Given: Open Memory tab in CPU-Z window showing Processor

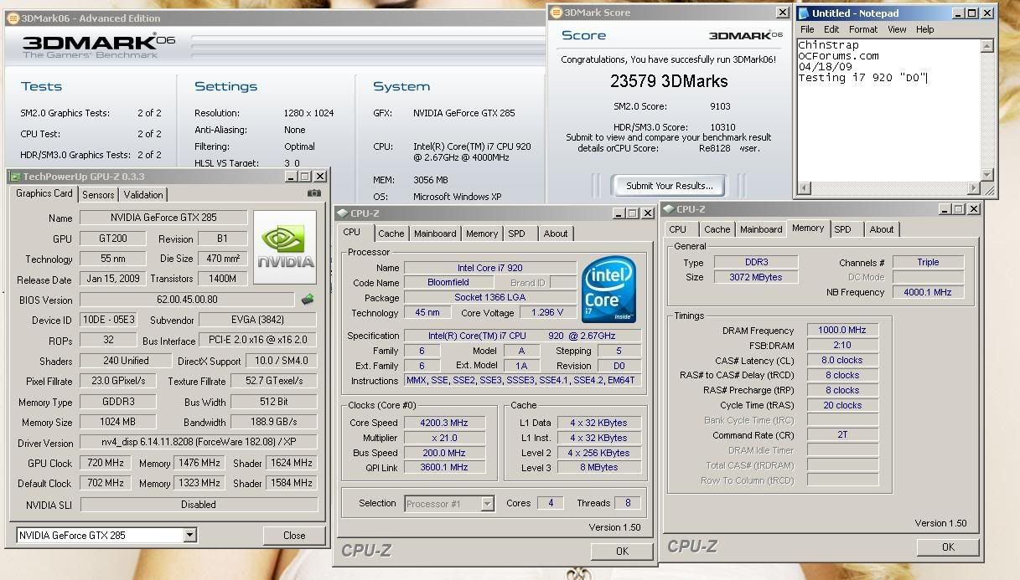Looking at the screenshot, I should tap(482, 234).
